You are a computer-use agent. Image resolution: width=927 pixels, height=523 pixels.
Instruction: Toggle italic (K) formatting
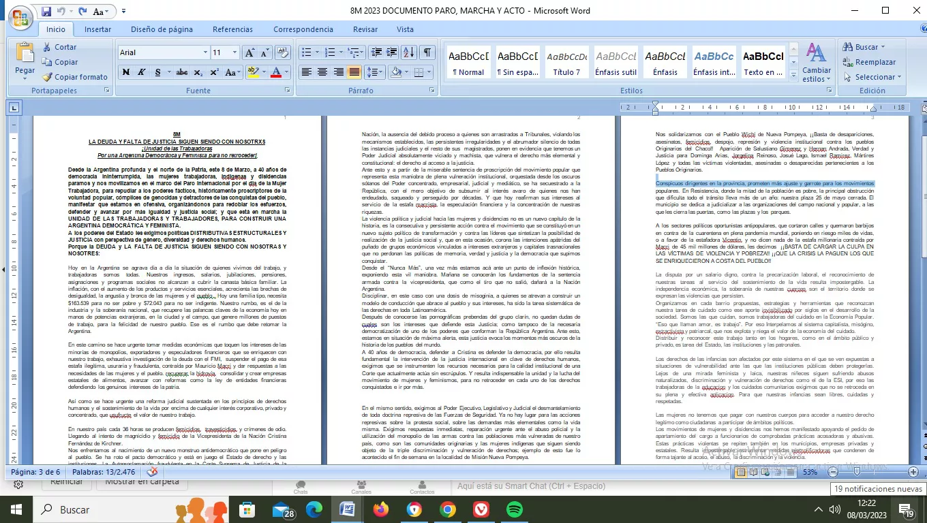pos(142,72)
